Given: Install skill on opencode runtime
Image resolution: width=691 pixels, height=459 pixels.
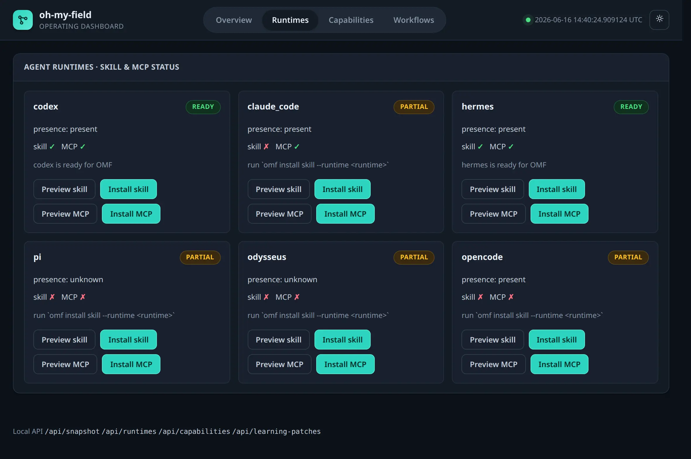Looking at the screenshot, I should tap(557, 340).
